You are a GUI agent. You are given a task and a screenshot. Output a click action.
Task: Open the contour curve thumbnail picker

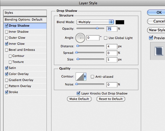click(x=80, y=77)
